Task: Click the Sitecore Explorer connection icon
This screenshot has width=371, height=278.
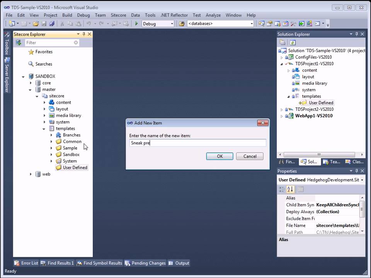Action: [x=19, y=42]
